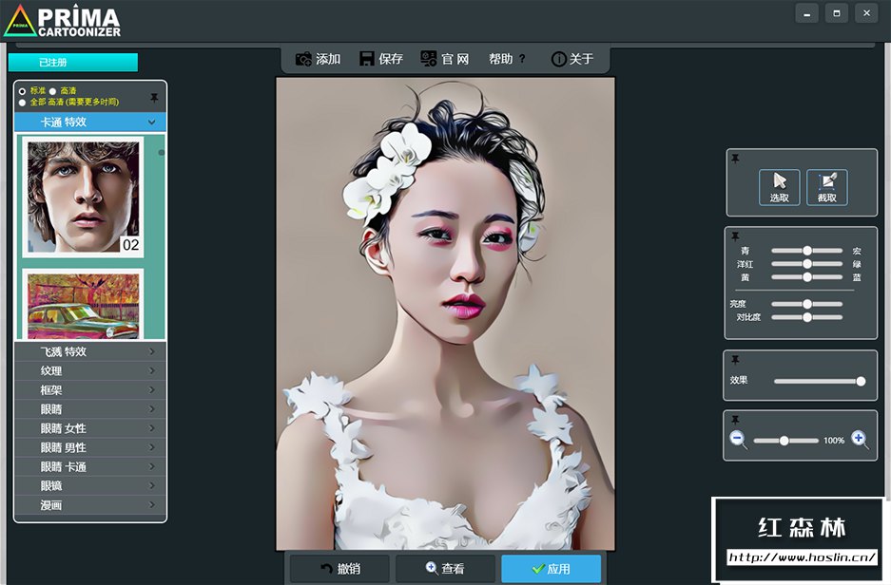
Task: Pin the quality options panel
Action: pos(154,98)
